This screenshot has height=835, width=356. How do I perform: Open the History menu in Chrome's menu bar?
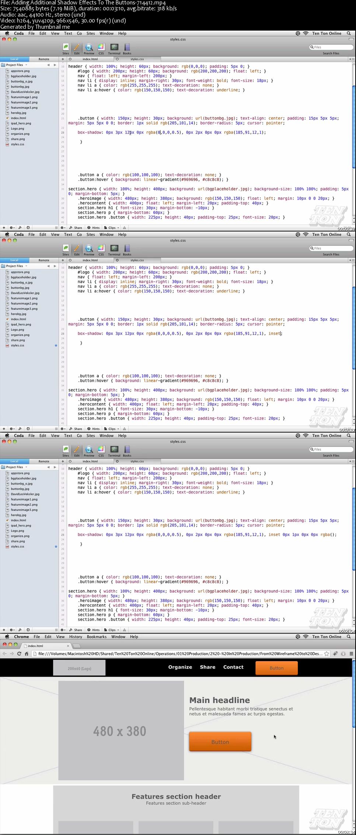tap(76, 637)
